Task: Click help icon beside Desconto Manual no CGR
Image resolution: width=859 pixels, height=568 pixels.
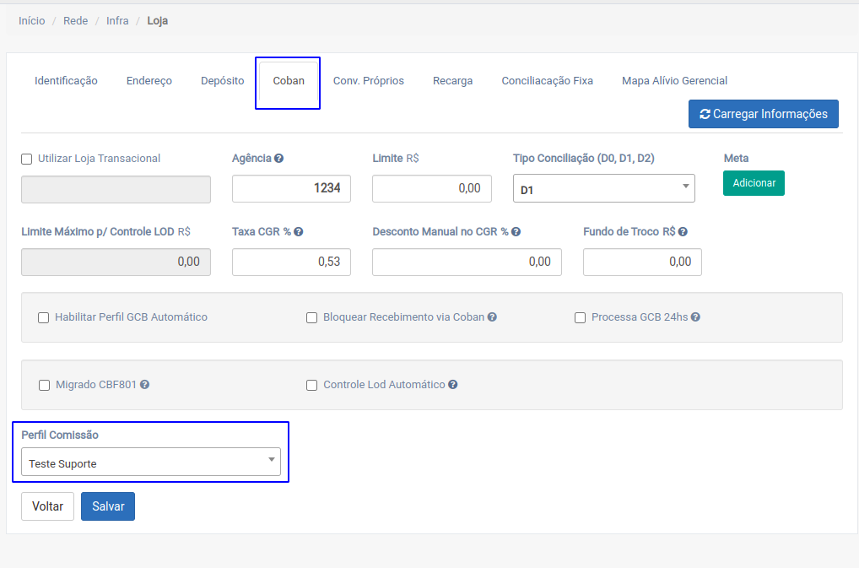Action: coord(516,232)
